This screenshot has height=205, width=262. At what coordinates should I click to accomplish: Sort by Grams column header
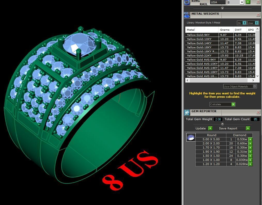click(x=226, y=30)
